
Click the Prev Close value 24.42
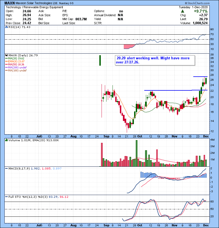[x=27, y=23]
